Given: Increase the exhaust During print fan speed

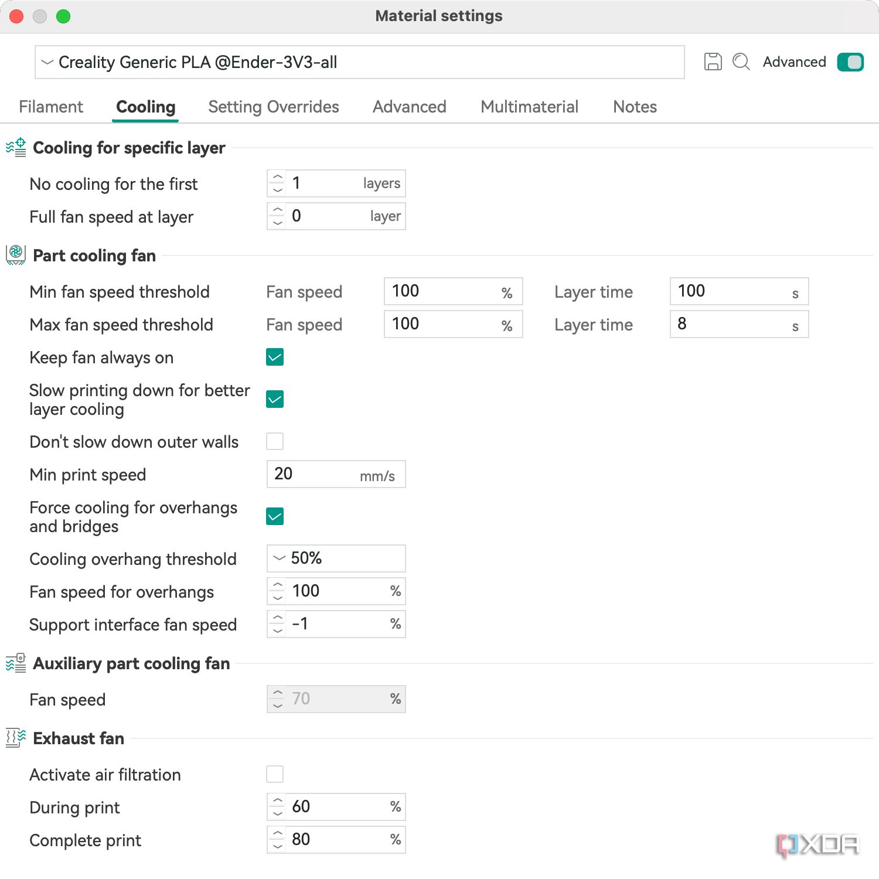Looking at the screenshot, I should tap(278, 801).
